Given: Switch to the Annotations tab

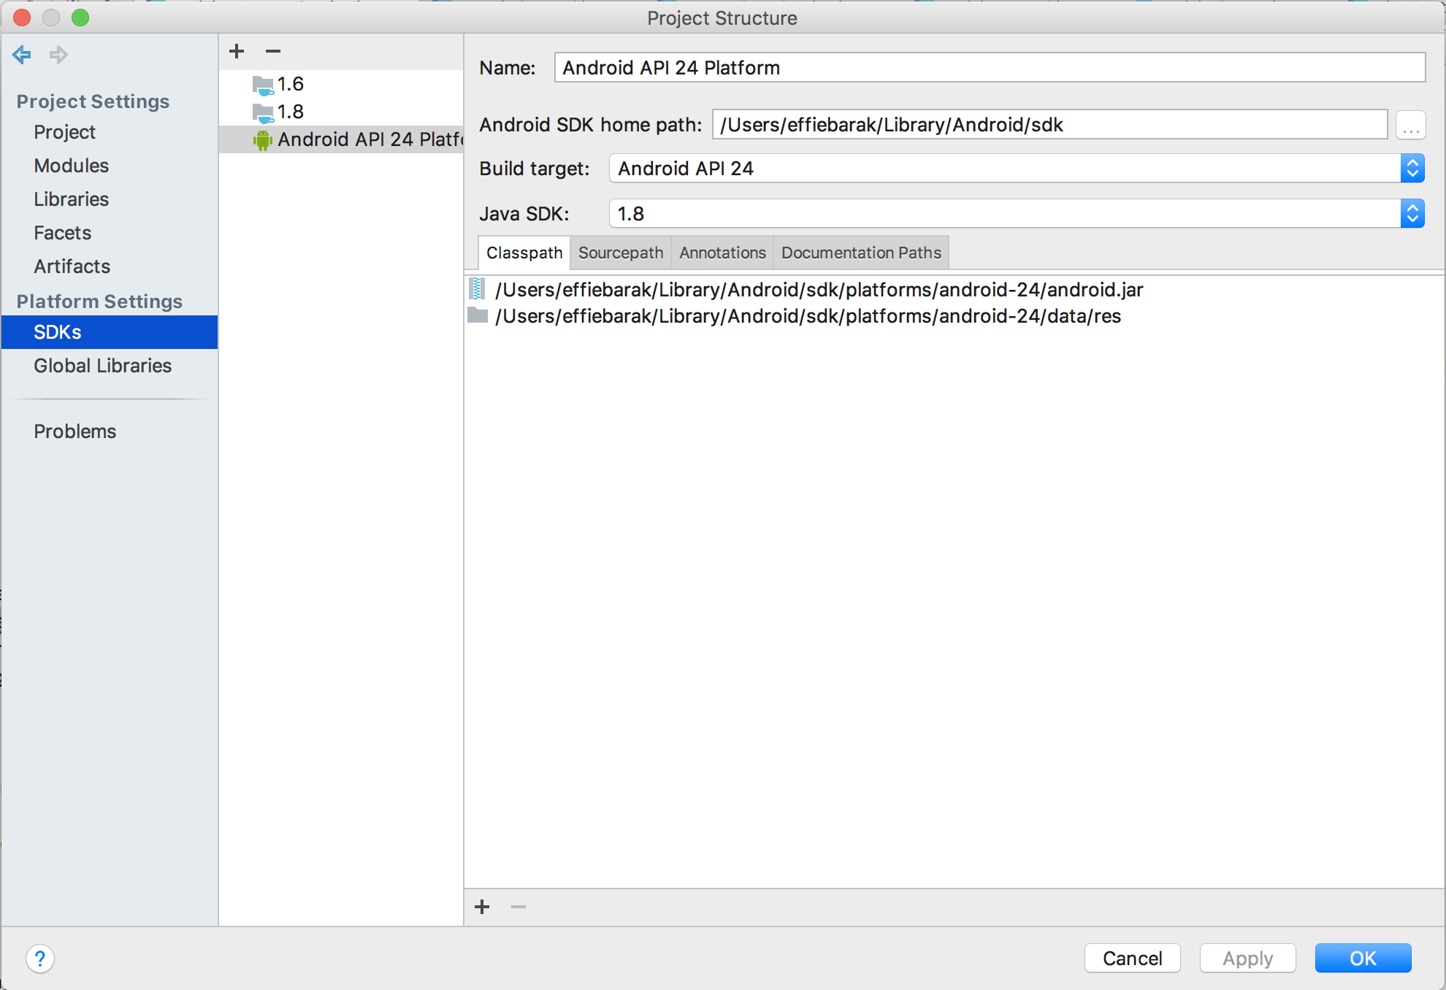Looking at the screenshot, I should [722, 253].
